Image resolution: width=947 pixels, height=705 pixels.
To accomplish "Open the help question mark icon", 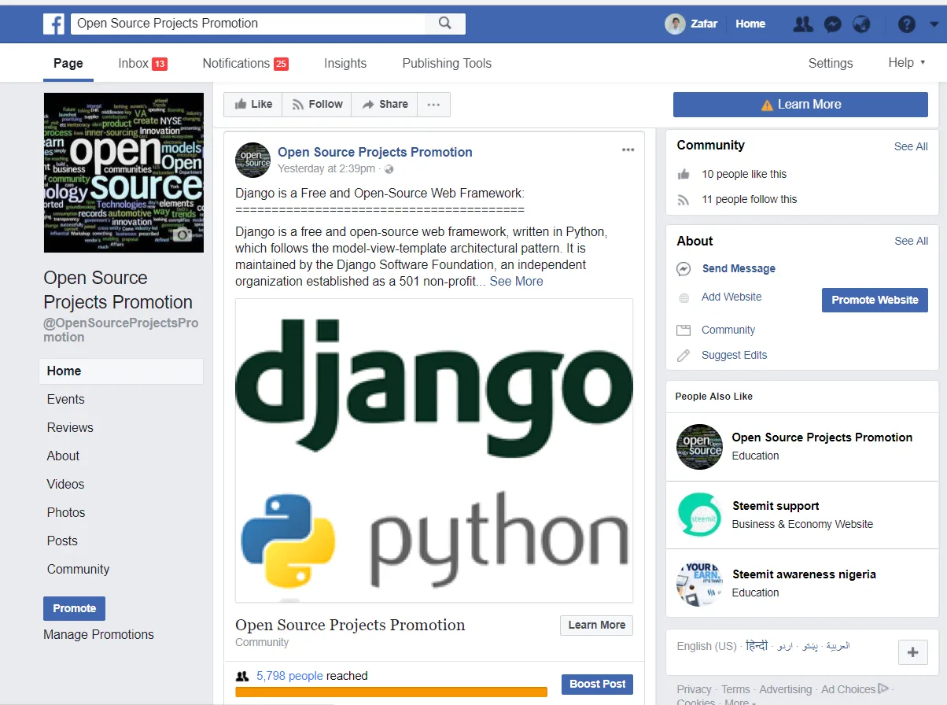I will click(907, 24).
